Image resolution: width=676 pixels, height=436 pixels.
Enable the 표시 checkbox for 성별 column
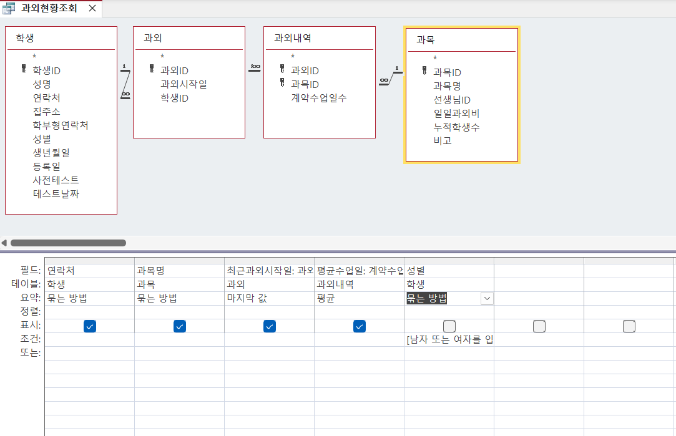(x=449, y=326)
